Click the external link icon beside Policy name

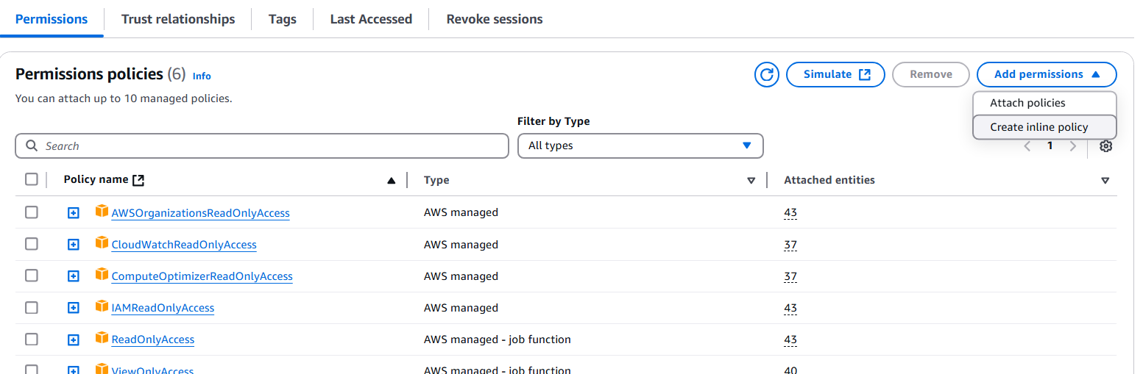(x=138, y=180)
